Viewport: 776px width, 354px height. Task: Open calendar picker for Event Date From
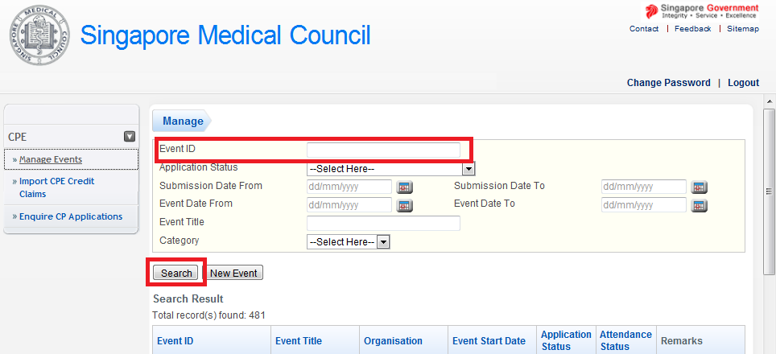point(405,205)
